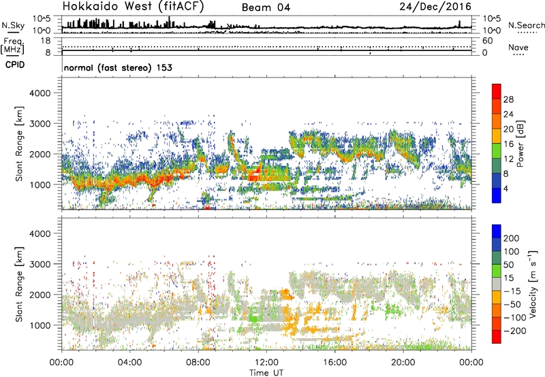This screenshot has height=377, width=545.
Task: Click the "12:00" time tick label
Action: point(266,363)
